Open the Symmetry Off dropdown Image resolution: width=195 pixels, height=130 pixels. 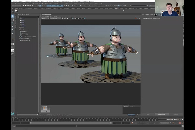pyautogui.click(x=100, y=6)
